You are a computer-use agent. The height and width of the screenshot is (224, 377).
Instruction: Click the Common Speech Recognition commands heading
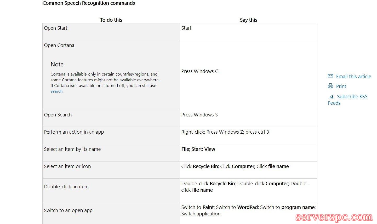(89, 3)
